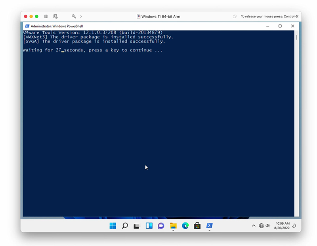Open Task View on the taskbar
The image size is (317, 246).
tap(137, 225)
